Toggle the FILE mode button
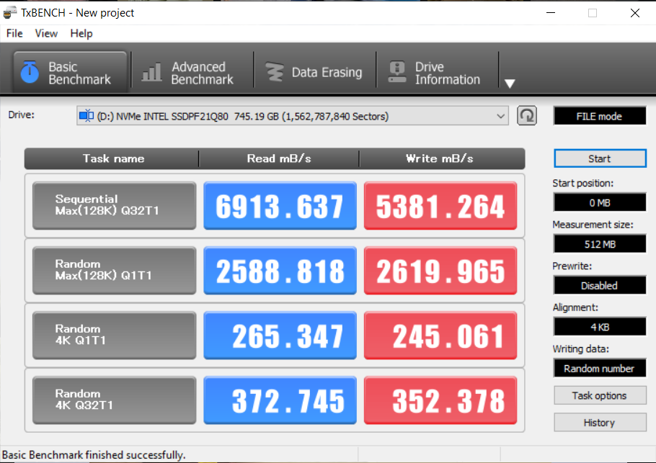 [599, 116]
